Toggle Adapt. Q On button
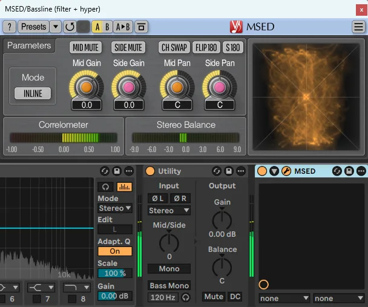Viewport: 368px width, 307px height. (115, 251)
